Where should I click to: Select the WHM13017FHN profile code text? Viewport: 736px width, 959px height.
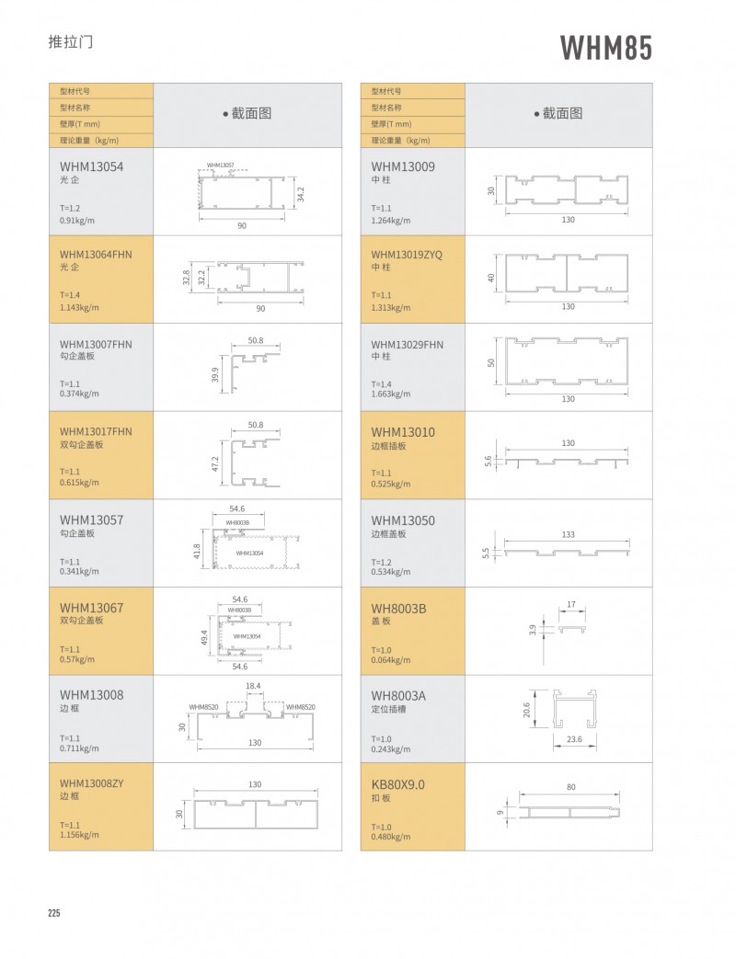point(96,431)
